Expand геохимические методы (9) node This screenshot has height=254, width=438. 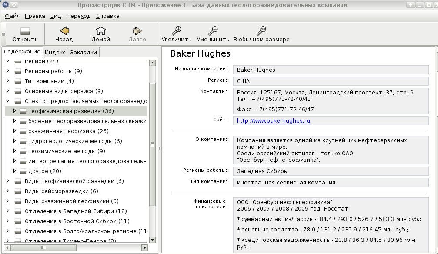click(x=14, y=151)
